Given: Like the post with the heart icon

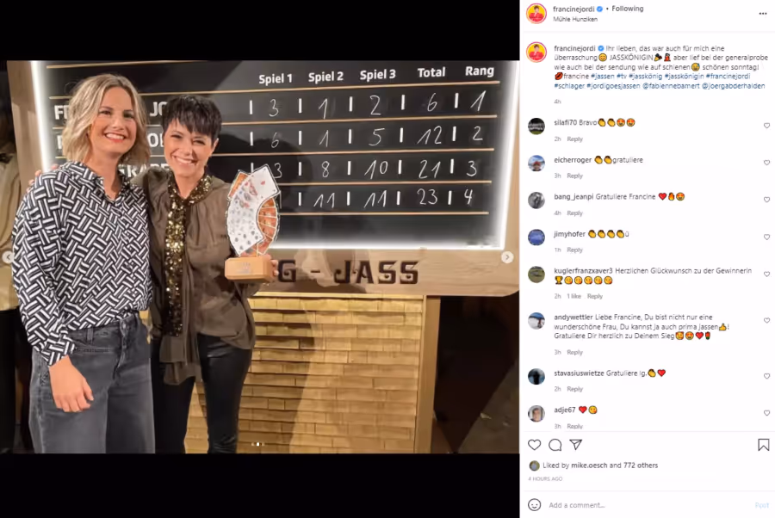Looking at the screenshot, I should click(x=534, y=445).
